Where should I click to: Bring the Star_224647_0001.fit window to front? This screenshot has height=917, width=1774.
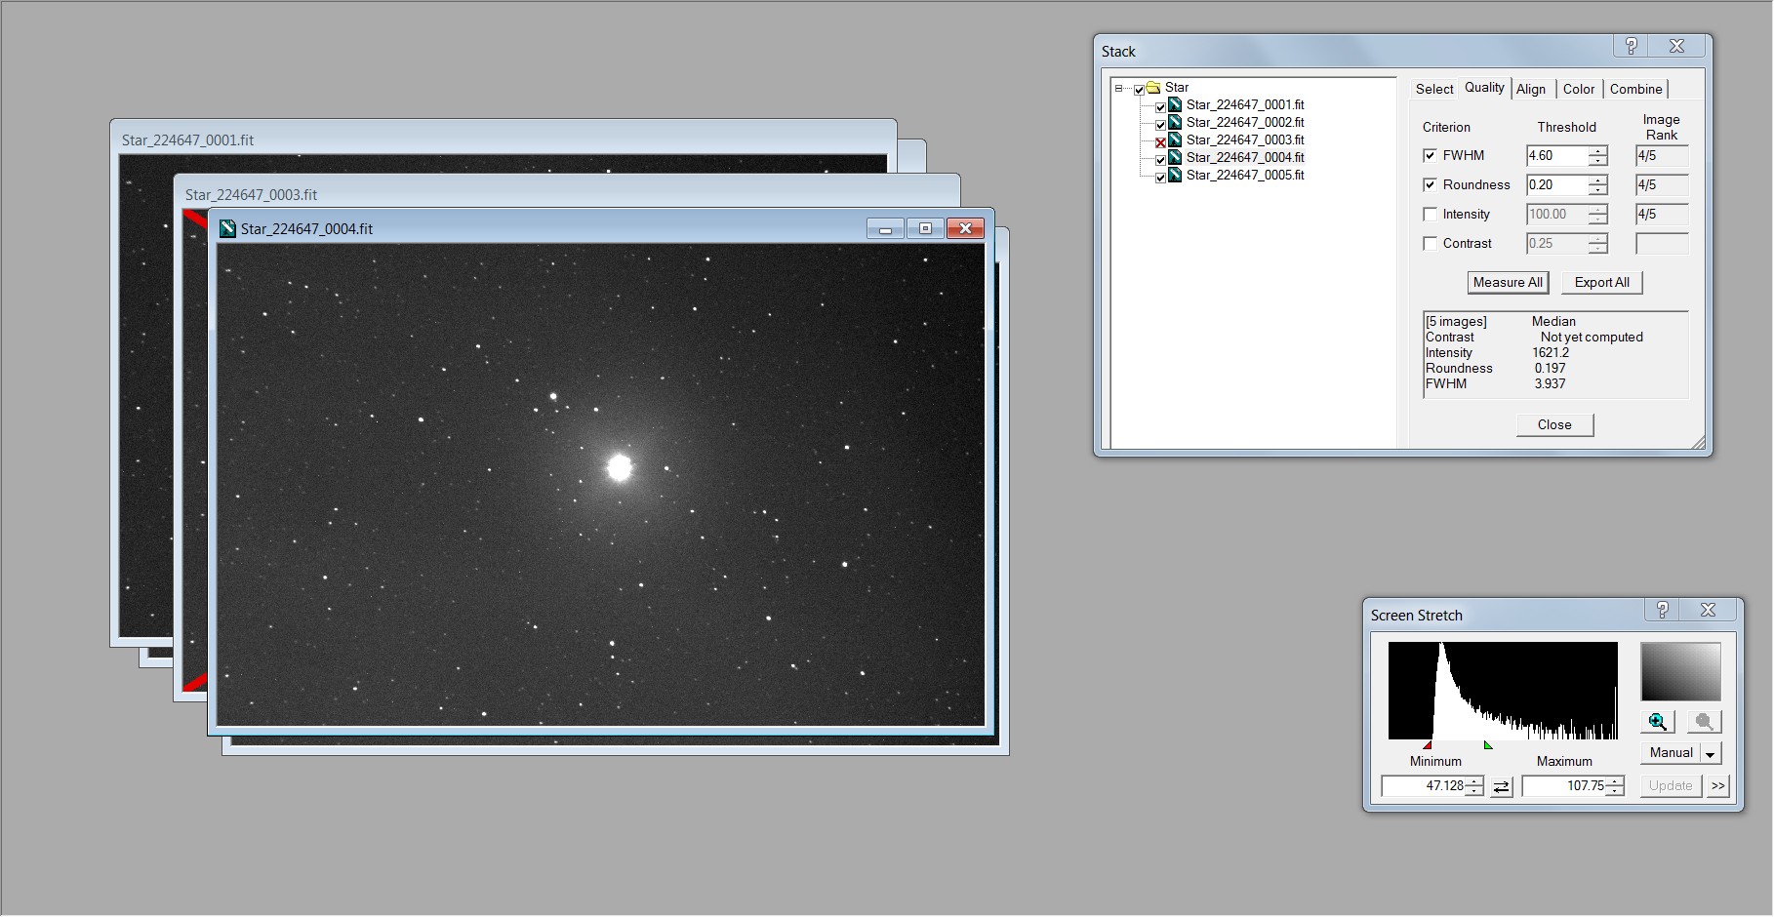[503, 140]
